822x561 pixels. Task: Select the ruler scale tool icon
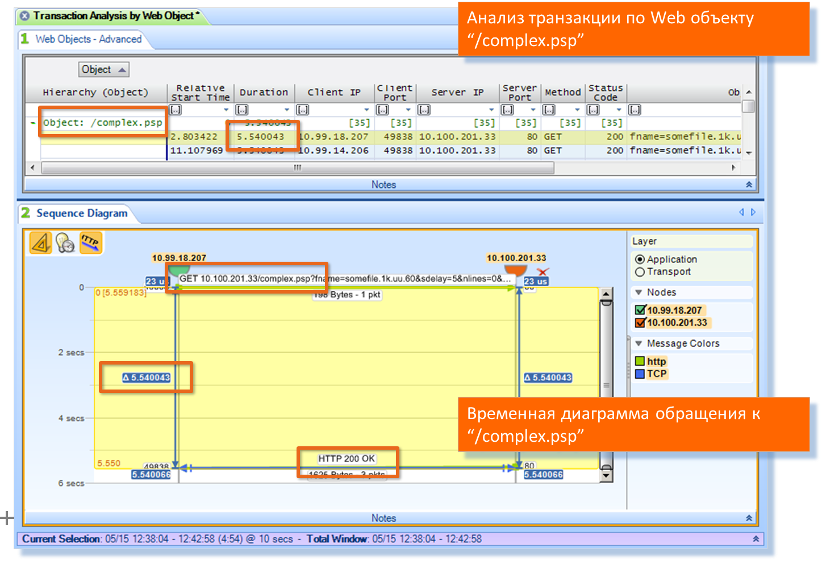(40, 243)
